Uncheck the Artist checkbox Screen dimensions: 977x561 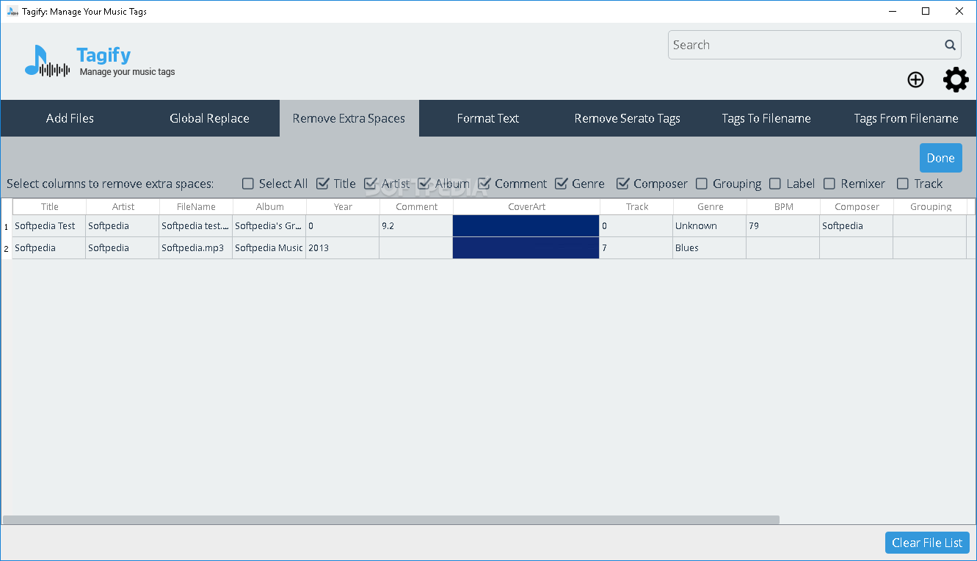click(371, 184)
